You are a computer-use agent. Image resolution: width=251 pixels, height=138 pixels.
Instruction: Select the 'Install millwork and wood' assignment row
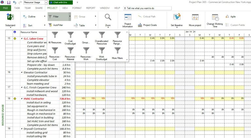[42, 91]
